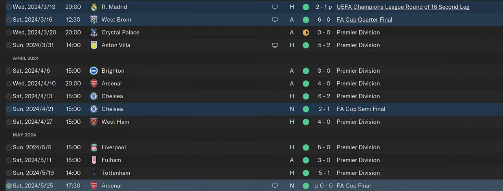This screenshot has width=503, height=191.
Task: Click the 6 - 2 result against Chelsea
Action: (x=324, y=96)
